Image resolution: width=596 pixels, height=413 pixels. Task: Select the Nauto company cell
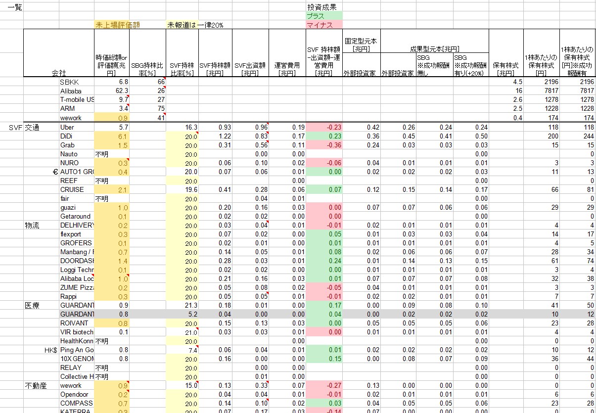click(77, 154)
